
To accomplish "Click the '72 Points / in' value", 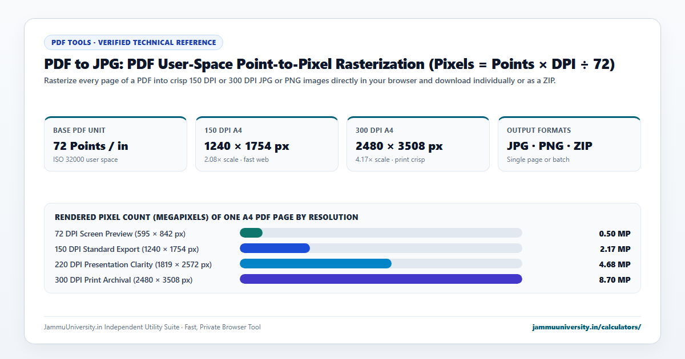I will click(x=91, y=146).
